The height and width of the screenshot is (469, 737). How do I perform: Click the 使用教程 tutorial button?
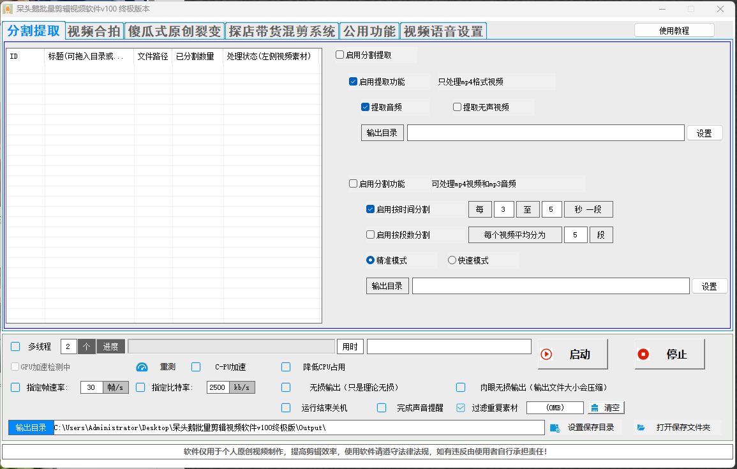(674, 31)
